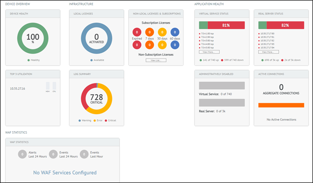Click the Active Connections panel header
The width and height of the screenshot is (313, 183).
(x=281, y=74)
